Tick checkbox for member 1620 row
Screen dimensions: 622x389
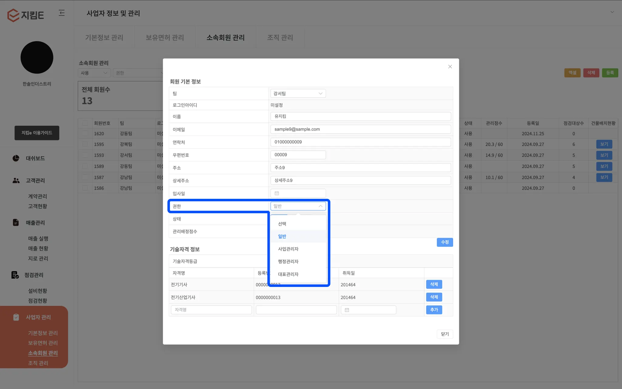pos(85,133)
